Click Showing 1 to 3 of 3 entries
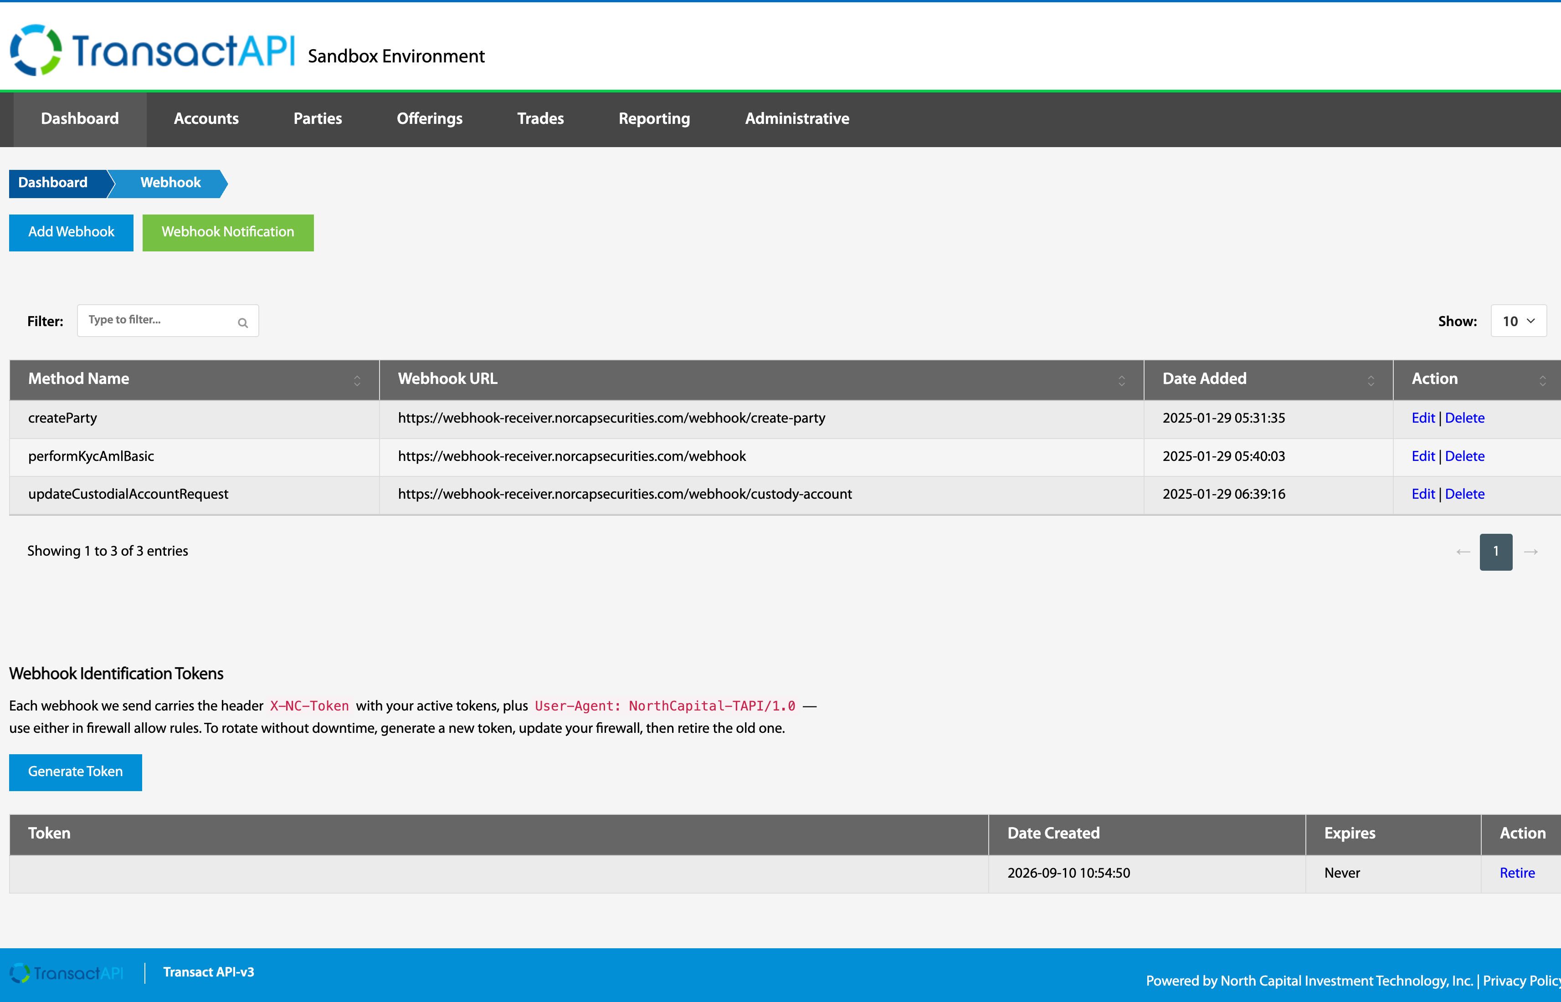This screenshot has height=1002, width=1561. point(108,551)
